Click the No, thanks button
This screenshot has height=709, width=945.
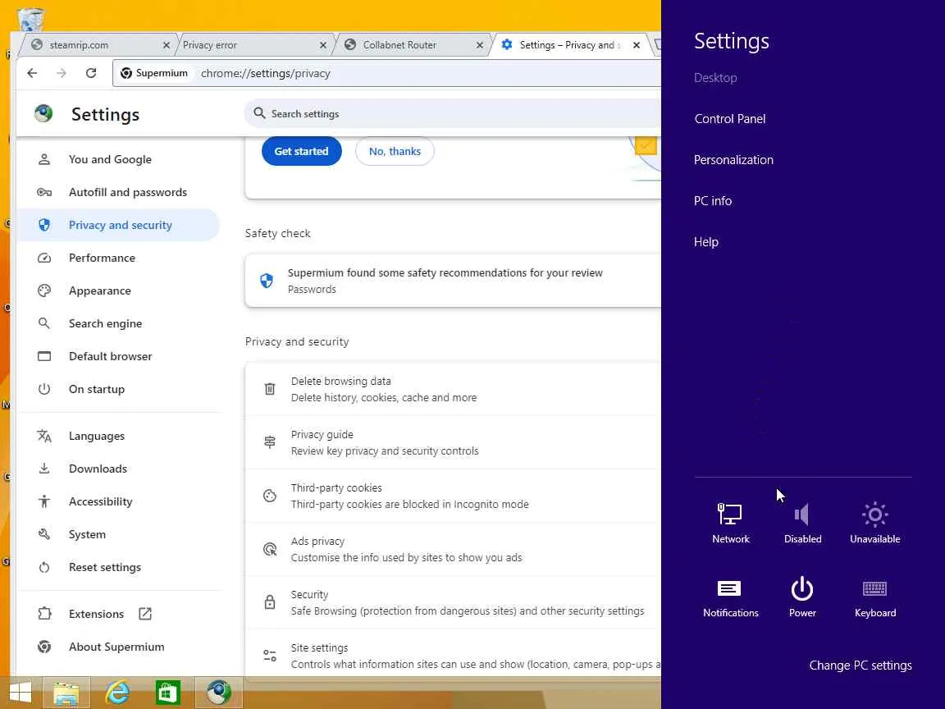click(x=395, y=151)
